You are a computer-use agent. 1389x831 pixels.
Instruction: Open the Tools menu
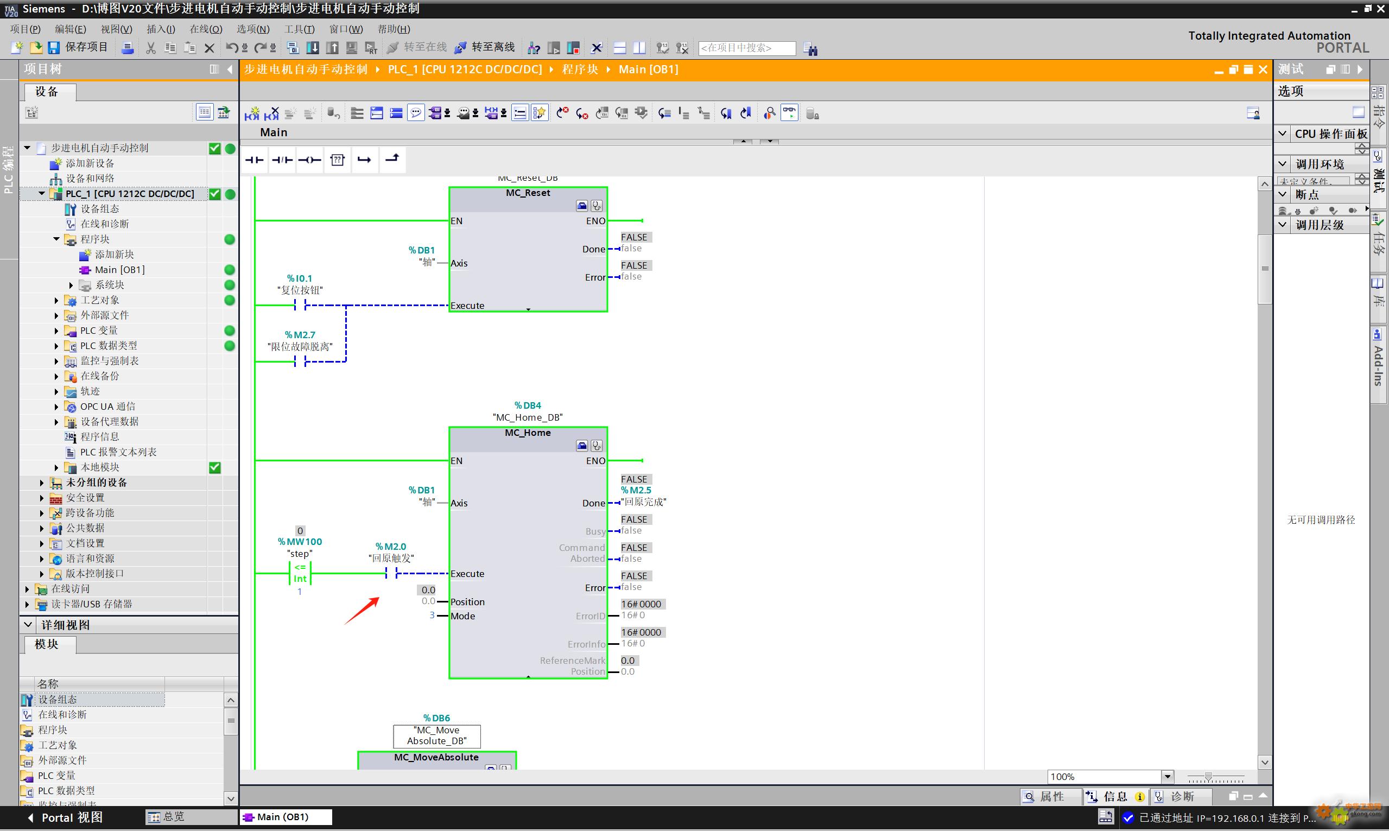300,29
